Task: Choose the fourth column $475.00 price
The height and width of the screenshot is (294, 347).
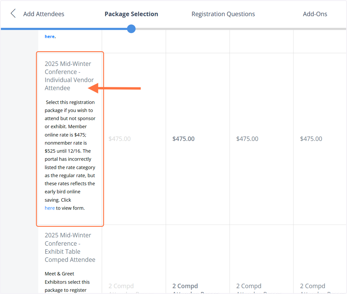Action: tap(311, 139)
